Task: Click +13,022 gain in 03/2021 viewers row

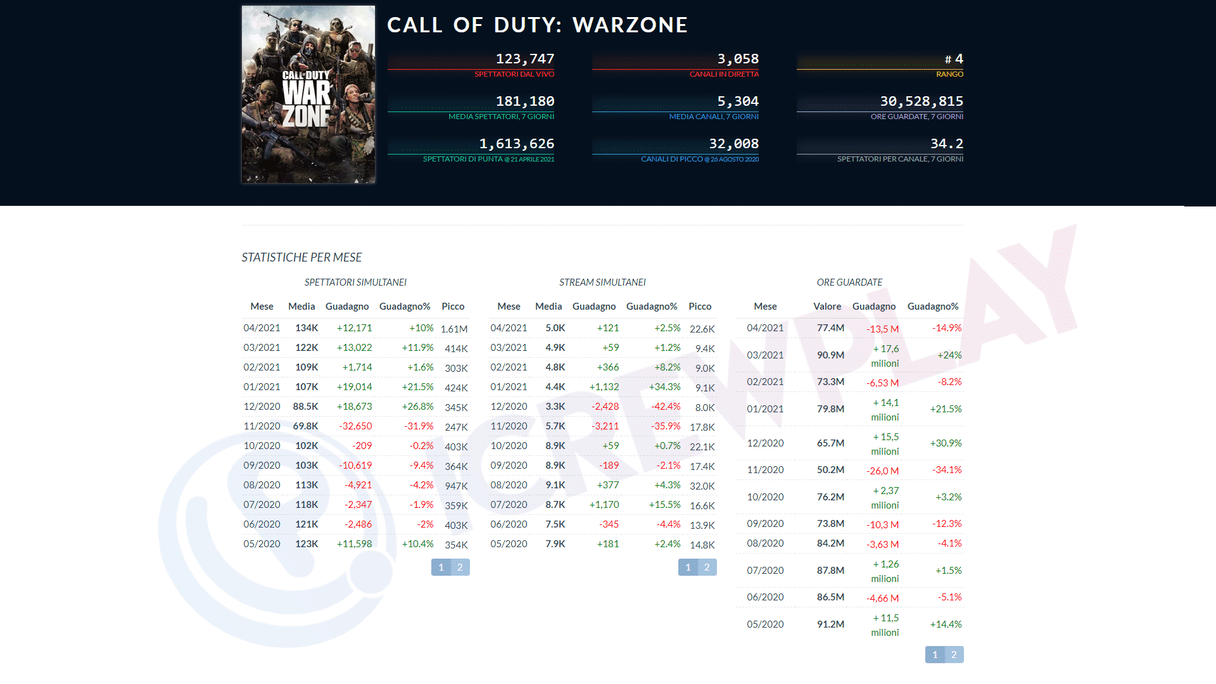Action: click(354, 348)
